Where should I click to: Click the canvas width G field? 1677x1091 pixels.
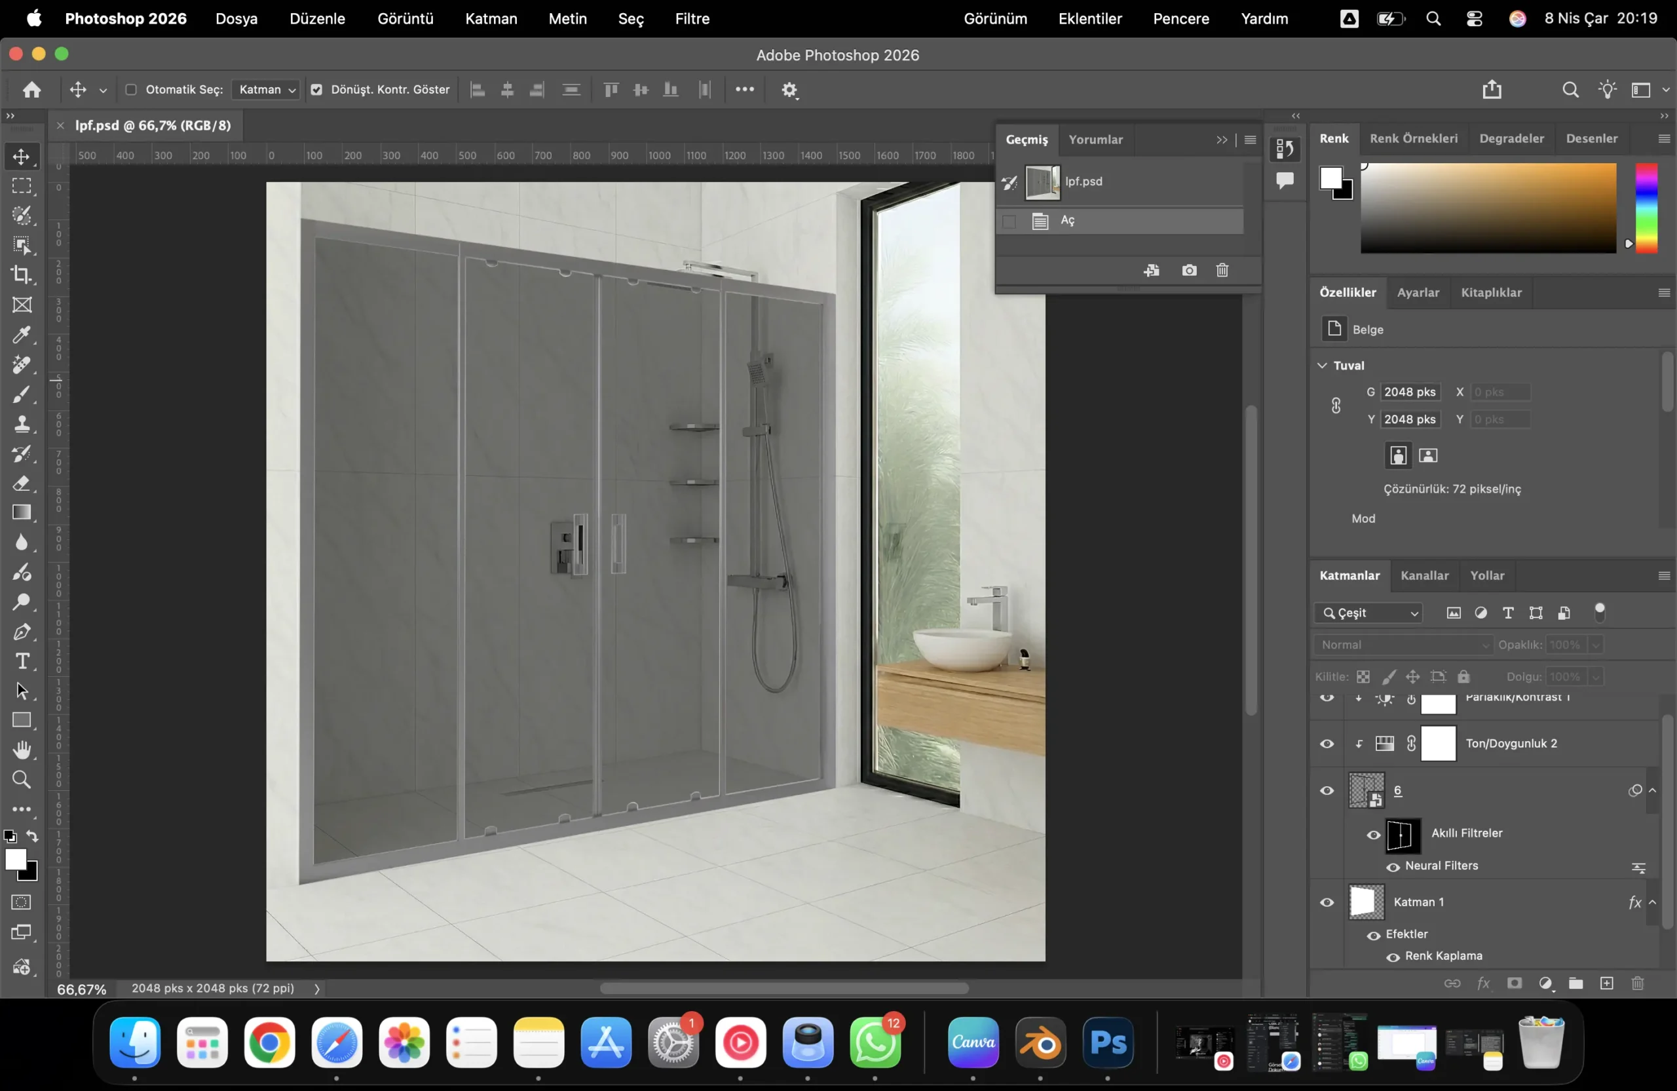pyautogui.click(x=1409, y=392)
